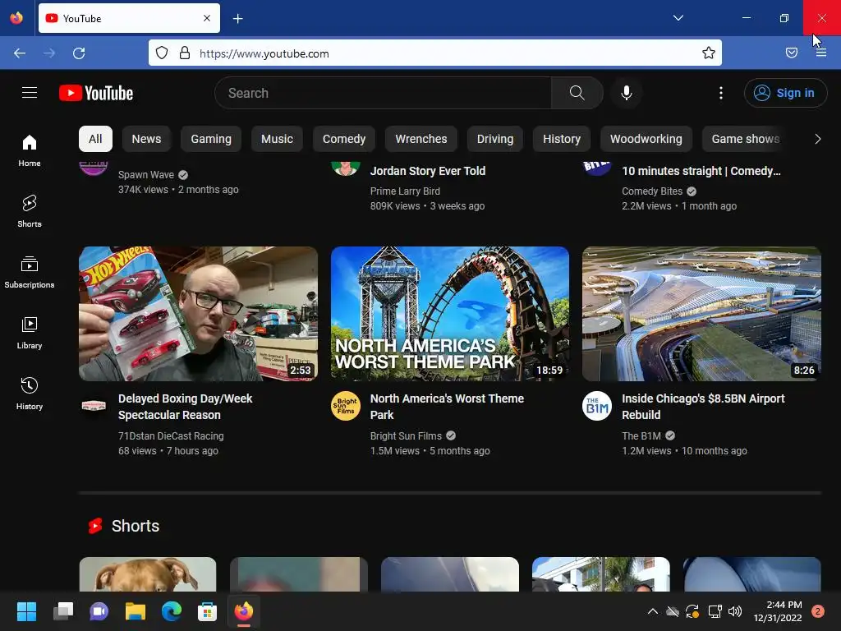The width and height of the screenshot is (841, 631).
Task: Open The B1M channel name link
Action: coord(641,436)
